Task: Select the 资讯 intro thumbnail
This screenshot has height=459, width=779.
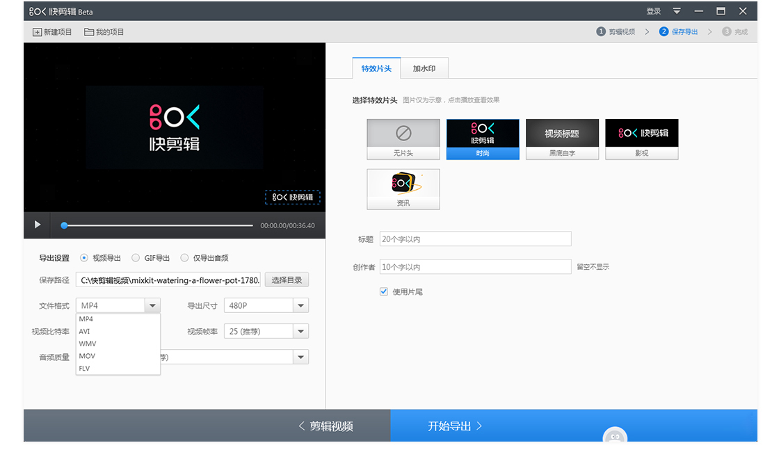Action: pos(403,189)
